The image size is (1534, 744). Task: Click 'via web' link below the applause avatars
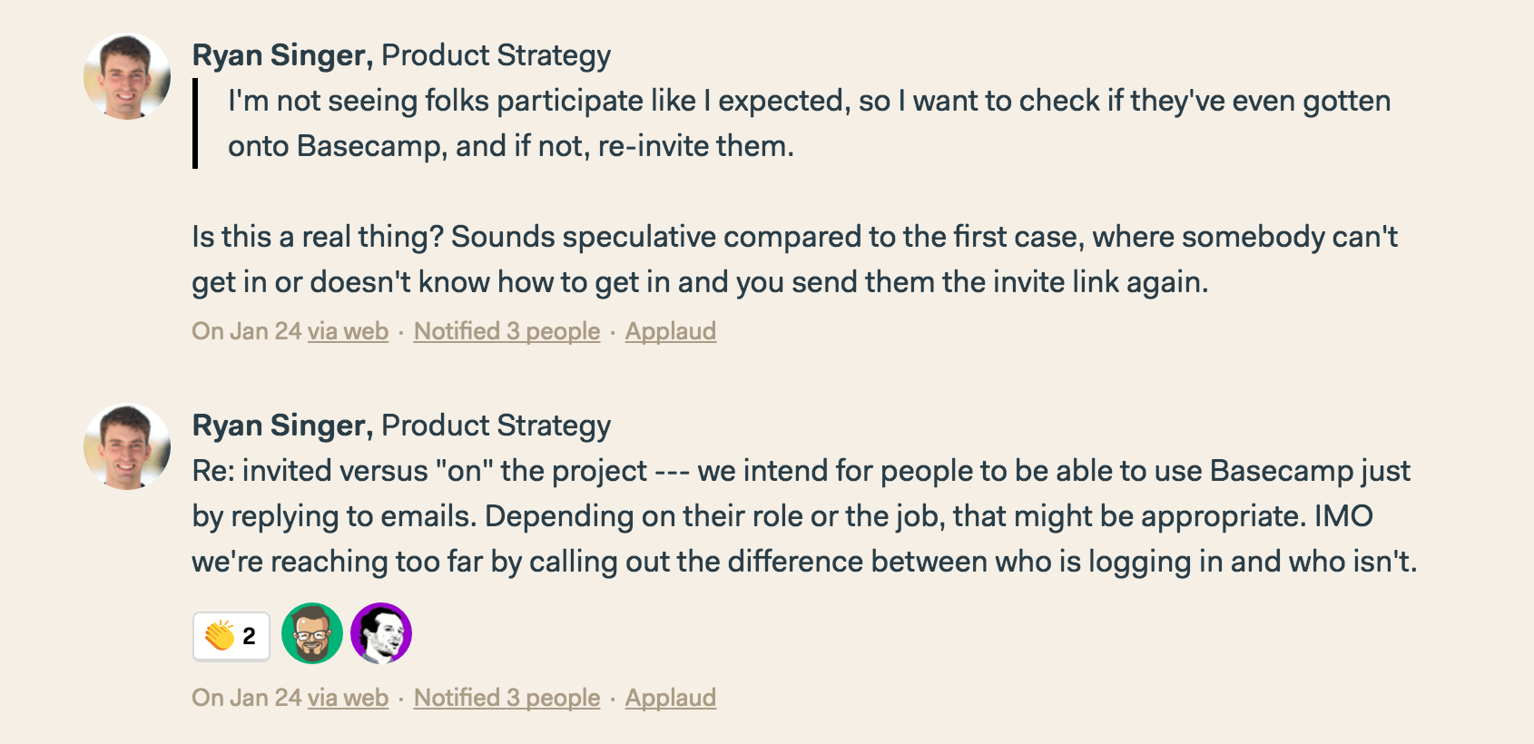348,698
